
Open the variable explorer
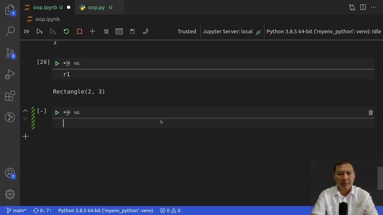pyautogui.click(x=119, y=32)
